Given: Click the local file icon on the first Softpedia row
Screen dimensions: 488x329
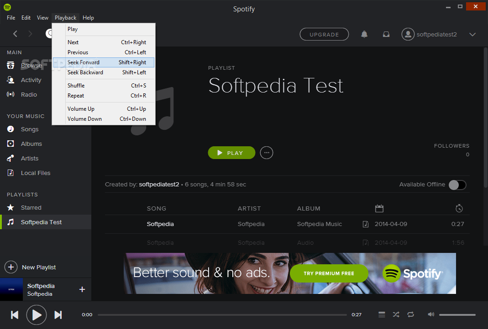Looking at the screenshot, I should (x=366, y=224).
